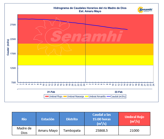Image resolution: width=164 pixels, height=139 pixels.
Task: Click the Umbral Rojo (m³/s) red header
Action: point(134,119)
